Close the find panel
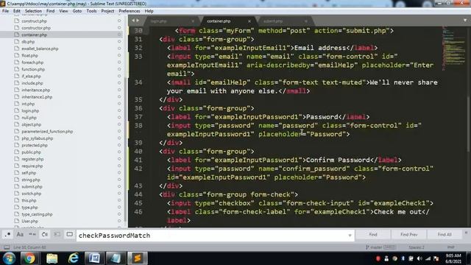Image resolution: width=471 pixels, height=265 pixels. pos(466,233)
